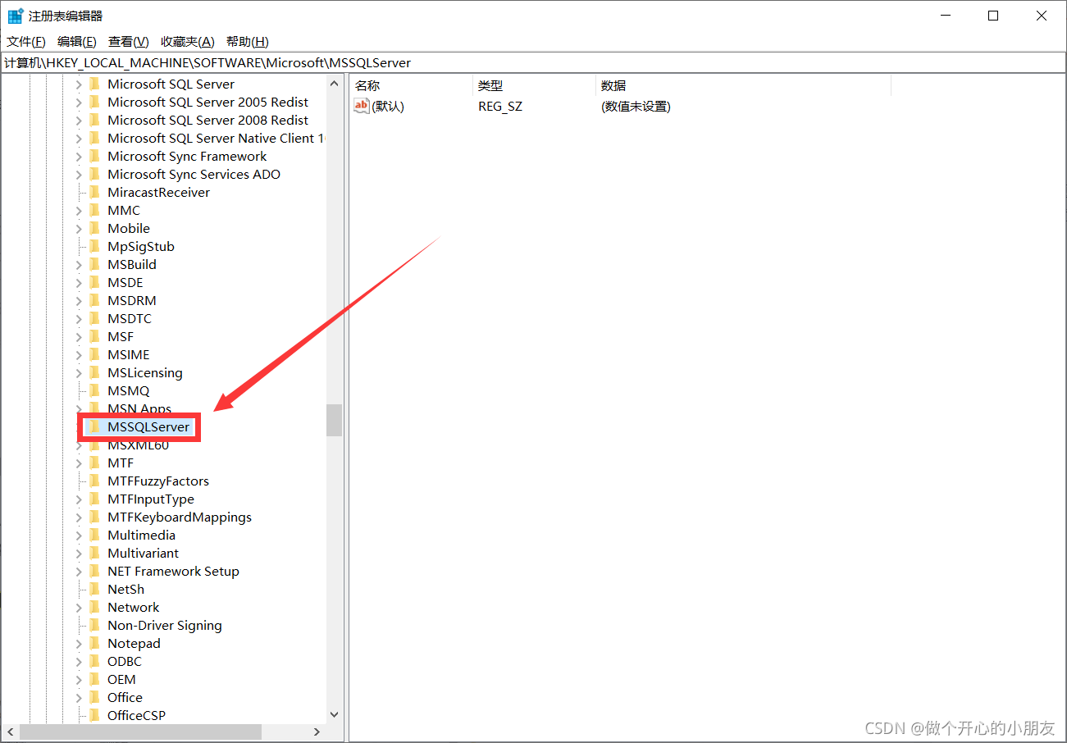Open the 帮助(H) menu
Viewport: 1067px width, 743px height.
tap(248, 42)
